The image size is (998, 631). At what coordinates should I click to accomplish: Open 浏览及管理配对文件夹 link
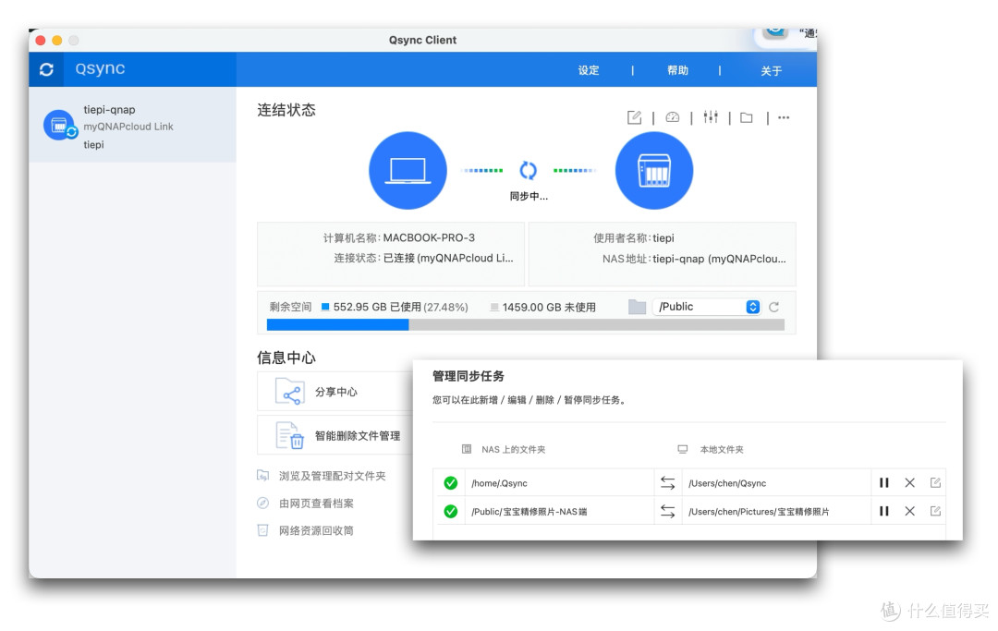coord(332,476)
